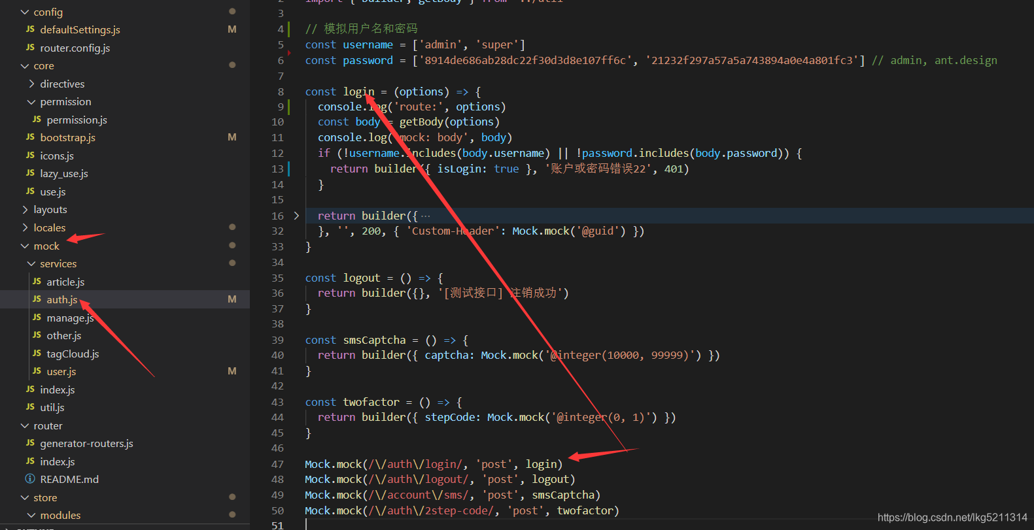Click 'twofactor' constant on line 43
This screenshot has height=530, width=1034.
pos(371,402)
